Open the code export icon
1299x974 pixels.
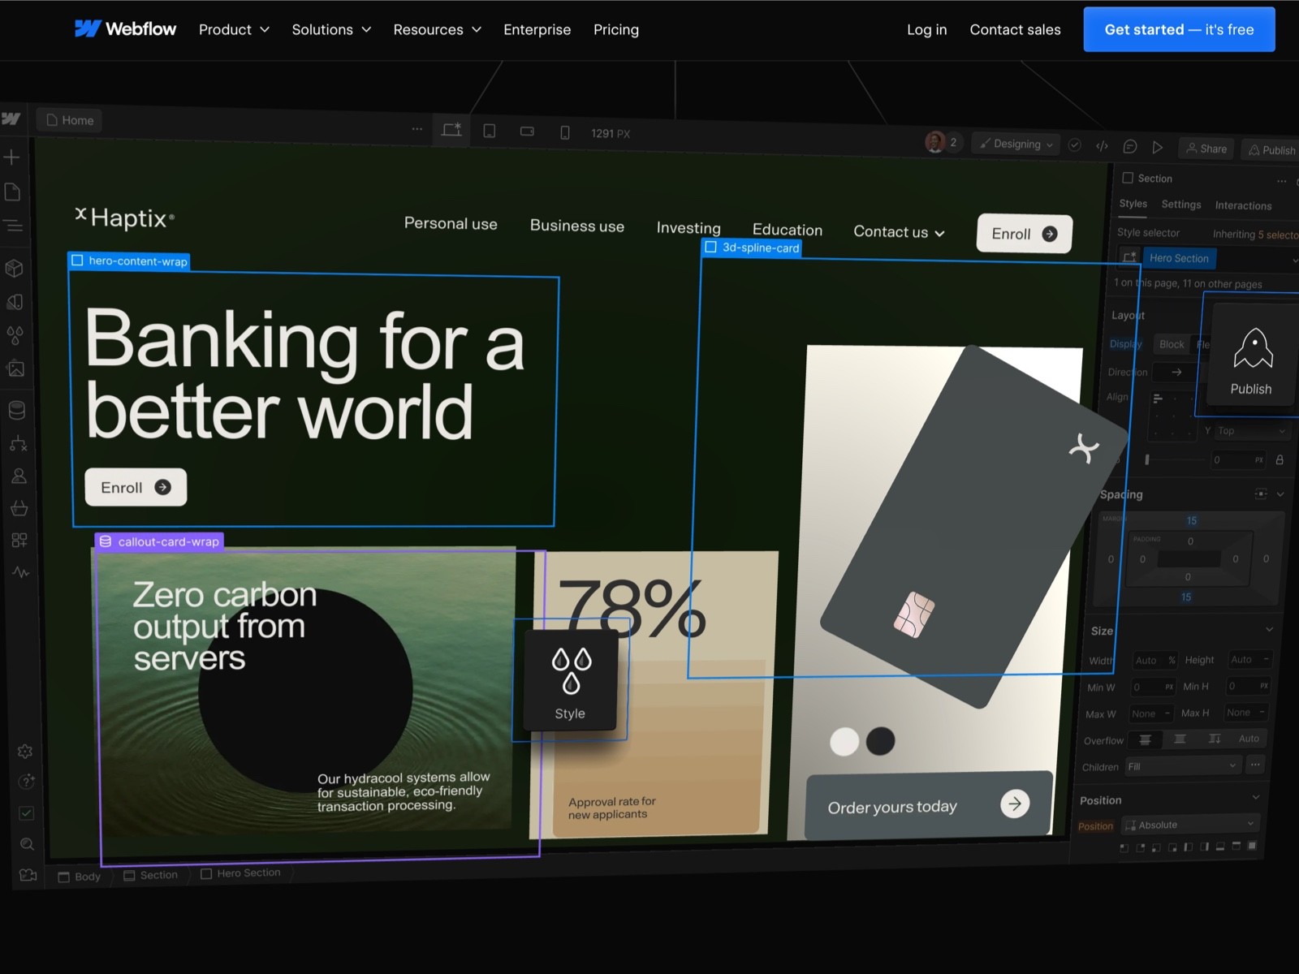click(x=1102, y=146)
